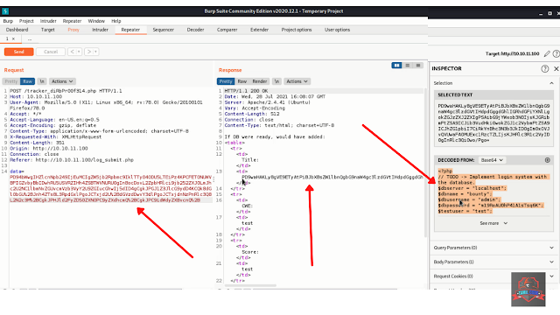Switch to the Target tab
The image size is (560, 315).
[x=48, y=30]
